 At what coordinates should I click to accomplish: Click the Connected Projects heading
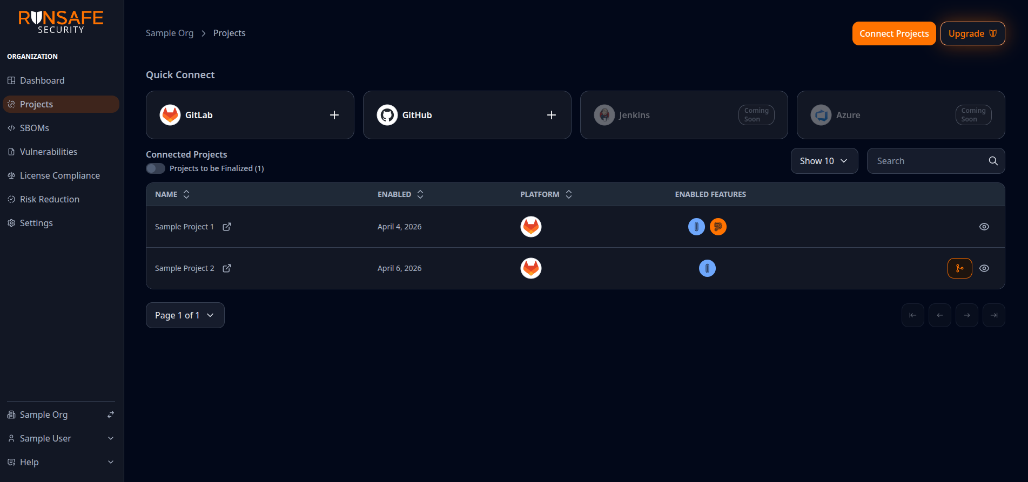pos(186,154)
